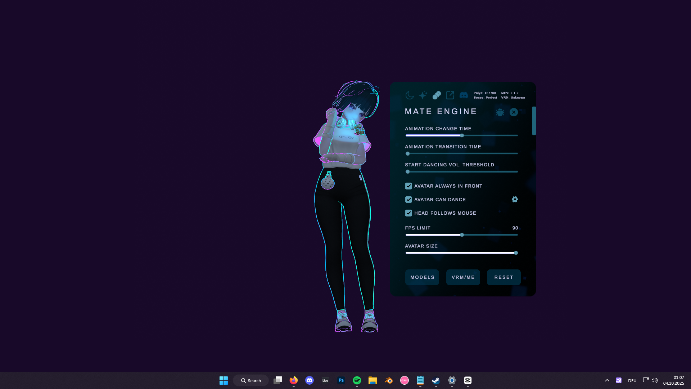Launch Photoshop from the taskbar
Image resolution: width=691 pixels, height=389 pixels.
coord(341,380)
